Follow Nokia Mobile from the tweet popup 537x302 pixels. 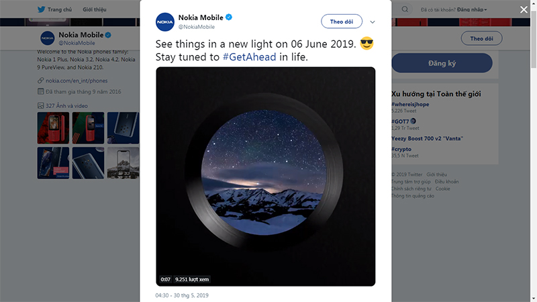click(342, 21)
